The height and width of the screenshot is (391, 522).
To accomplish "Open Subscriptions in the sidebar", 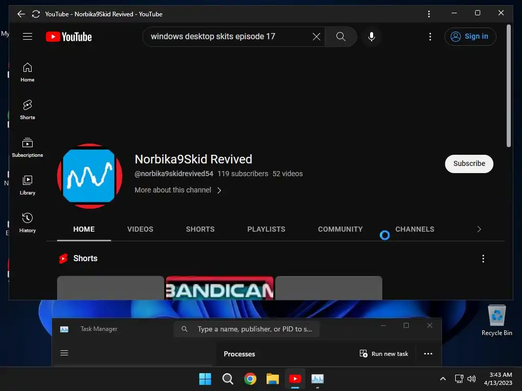I will click(x=28, y=147).
